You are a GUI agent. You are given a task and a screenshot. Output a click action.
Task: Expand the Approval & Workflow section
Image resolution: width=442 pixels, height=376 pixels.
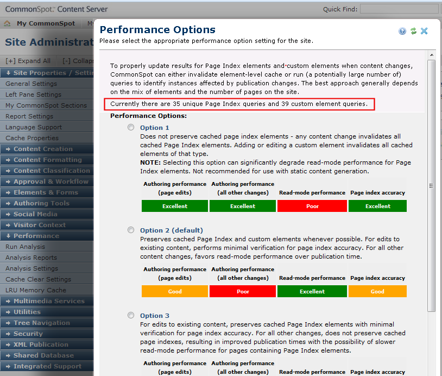47,181
